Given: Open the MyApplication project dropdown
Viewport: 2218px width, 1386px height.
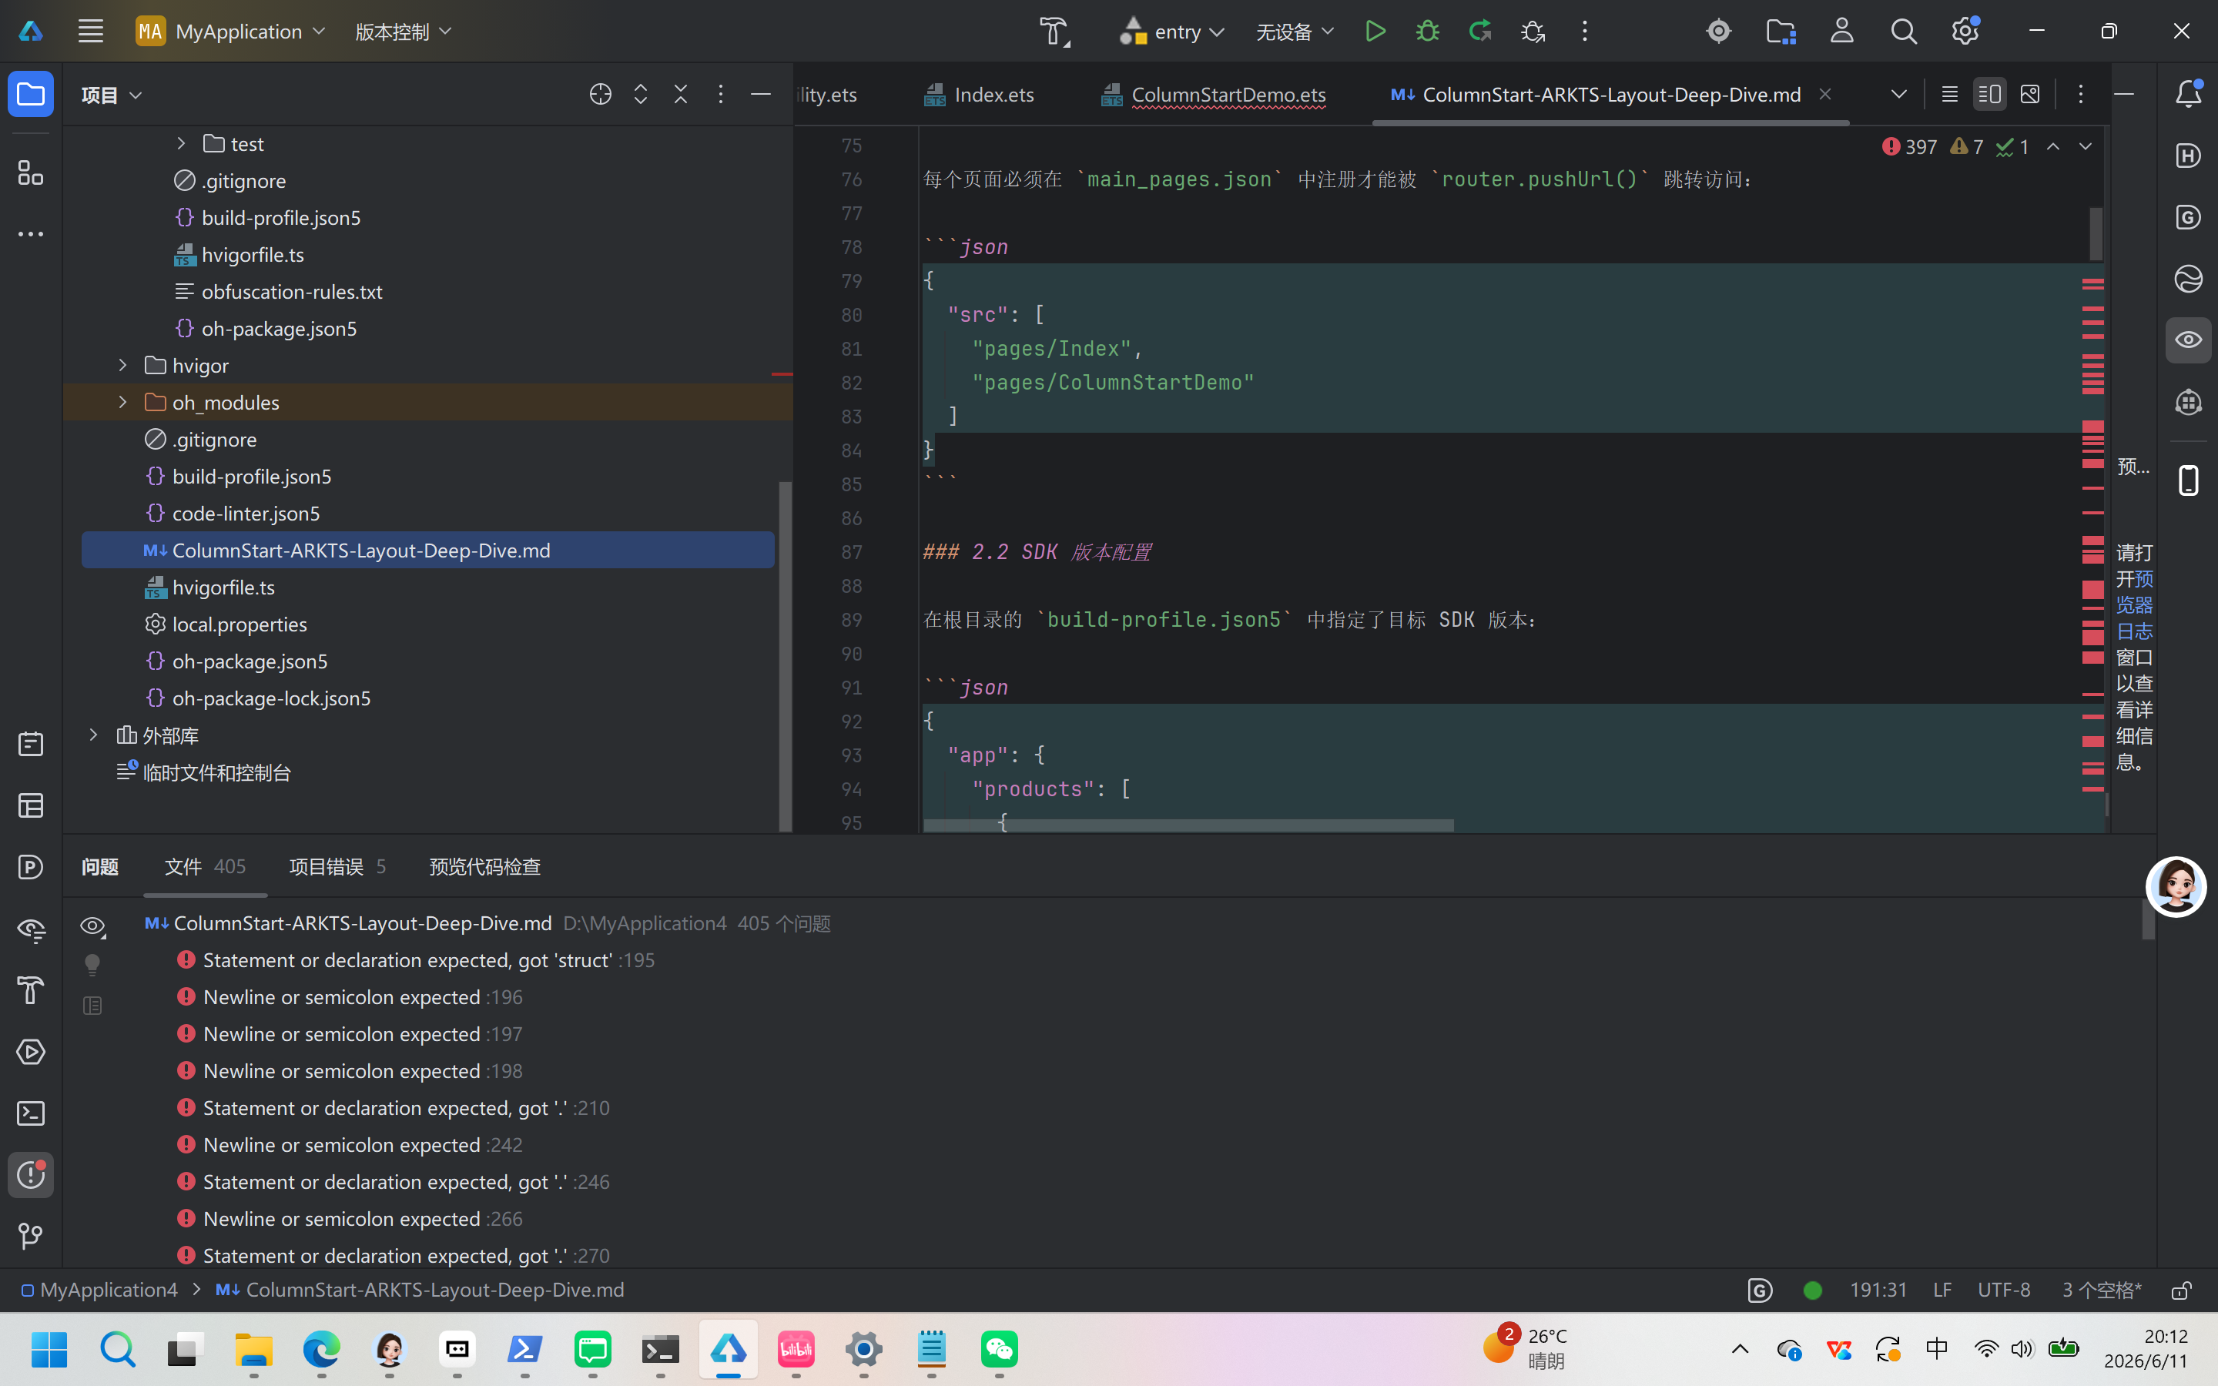Looking at the screenshot, I should 231,31.
